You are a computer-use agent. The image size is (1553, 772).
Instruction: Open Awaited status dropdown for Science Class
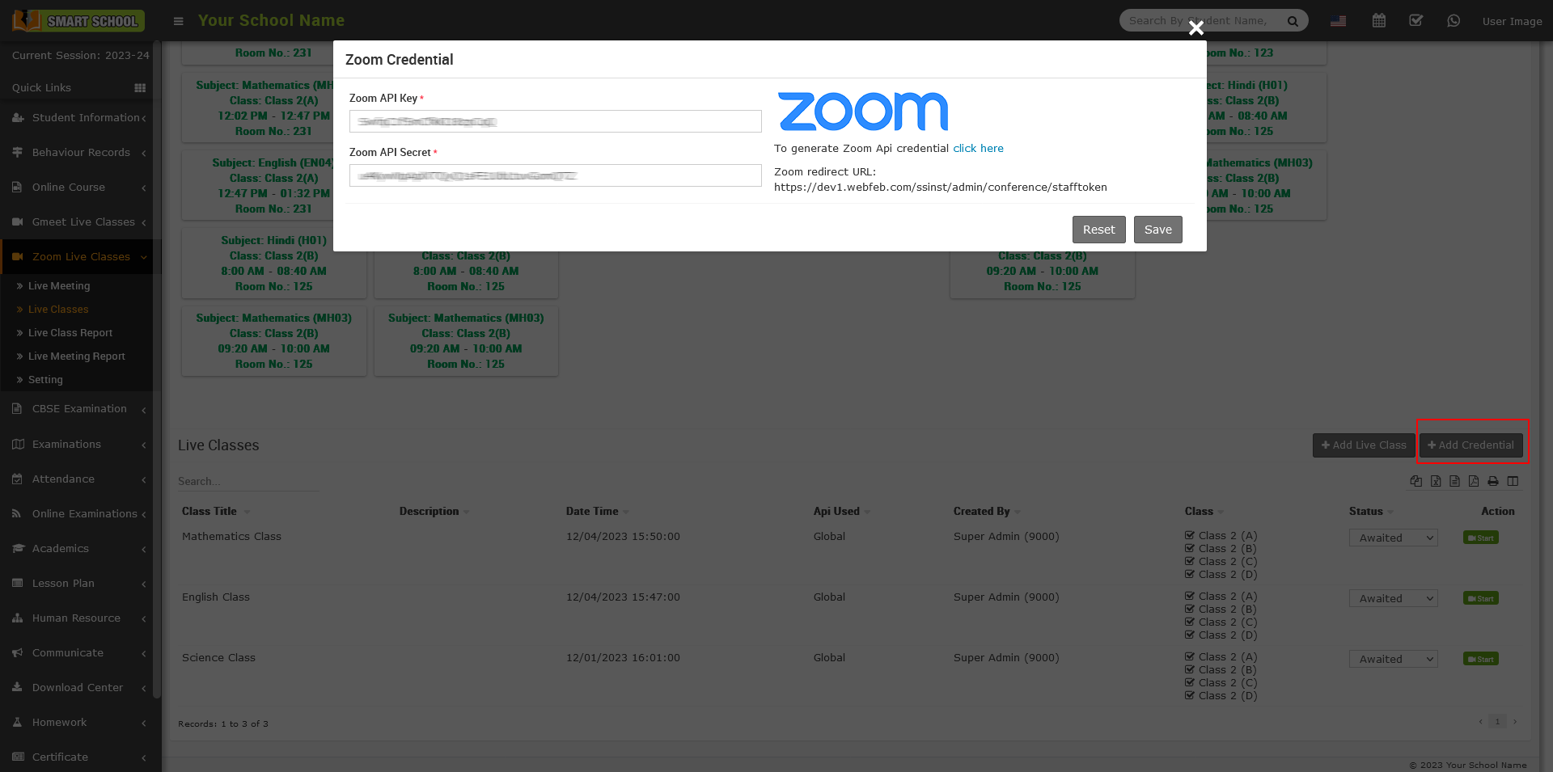coord(1393,659)
